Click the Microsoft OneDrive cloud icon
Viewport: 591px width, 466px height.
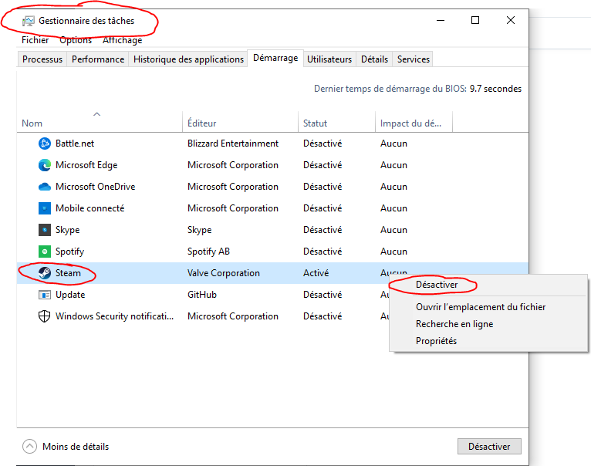click(x=45, y=187)
